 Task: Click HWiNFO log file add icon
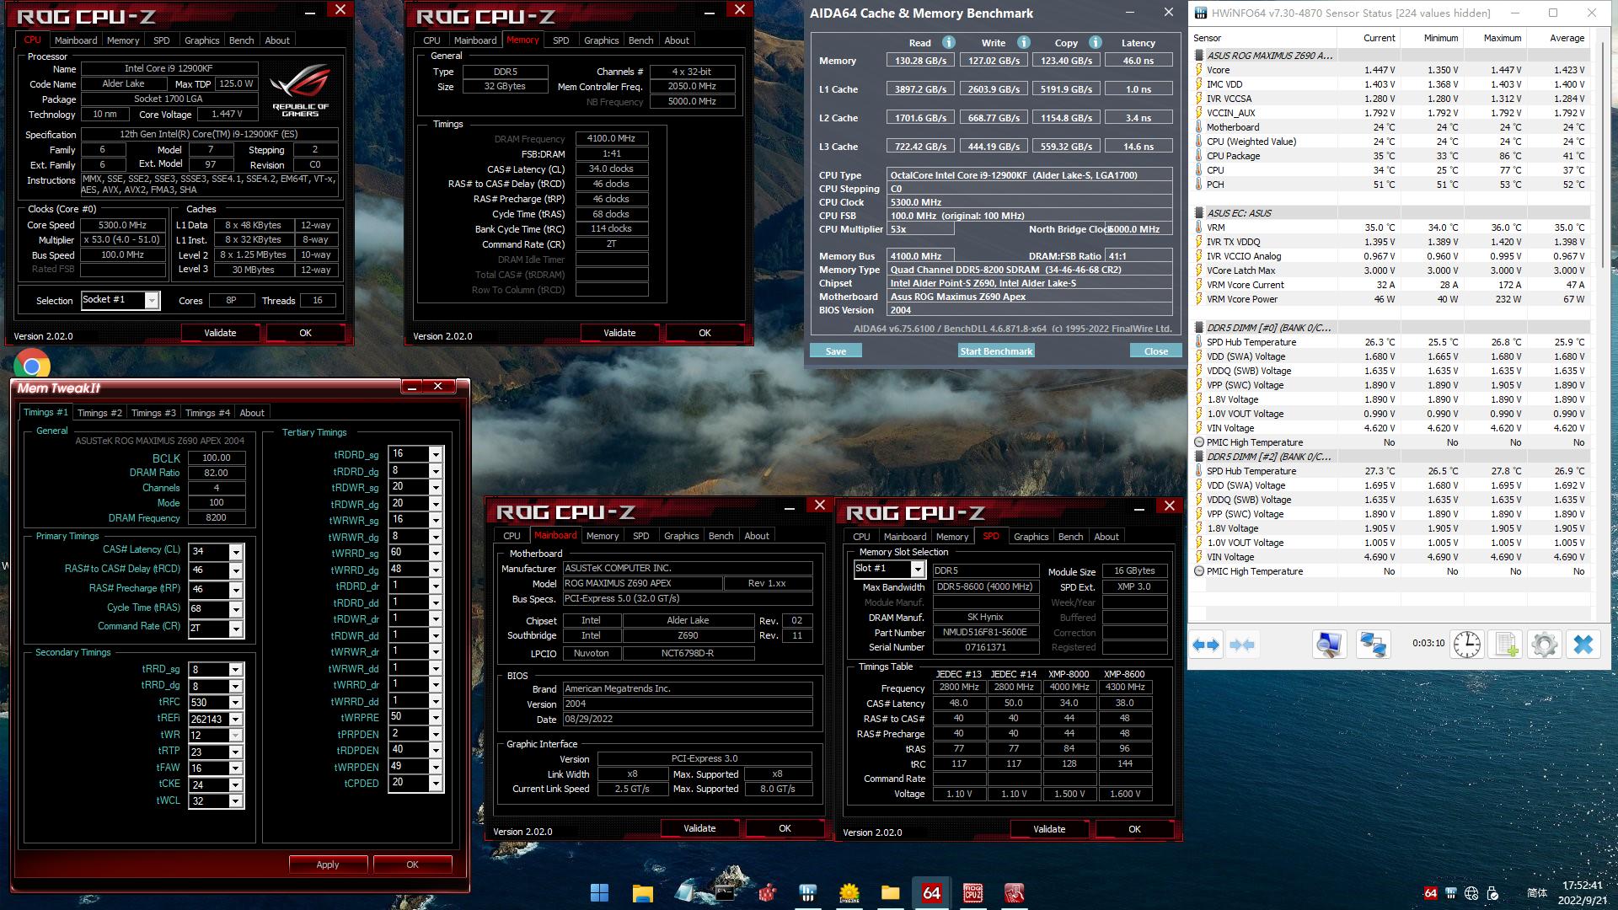coord(1506,645)
